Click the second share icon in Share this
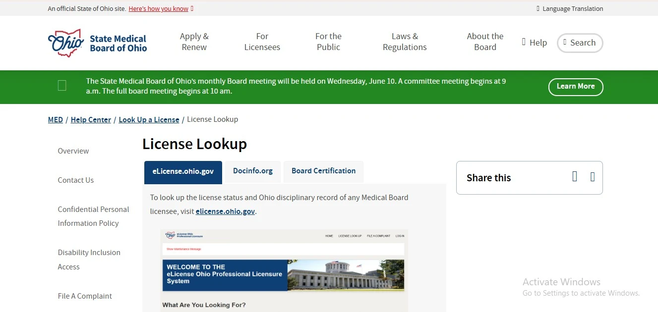 [593, 176]
